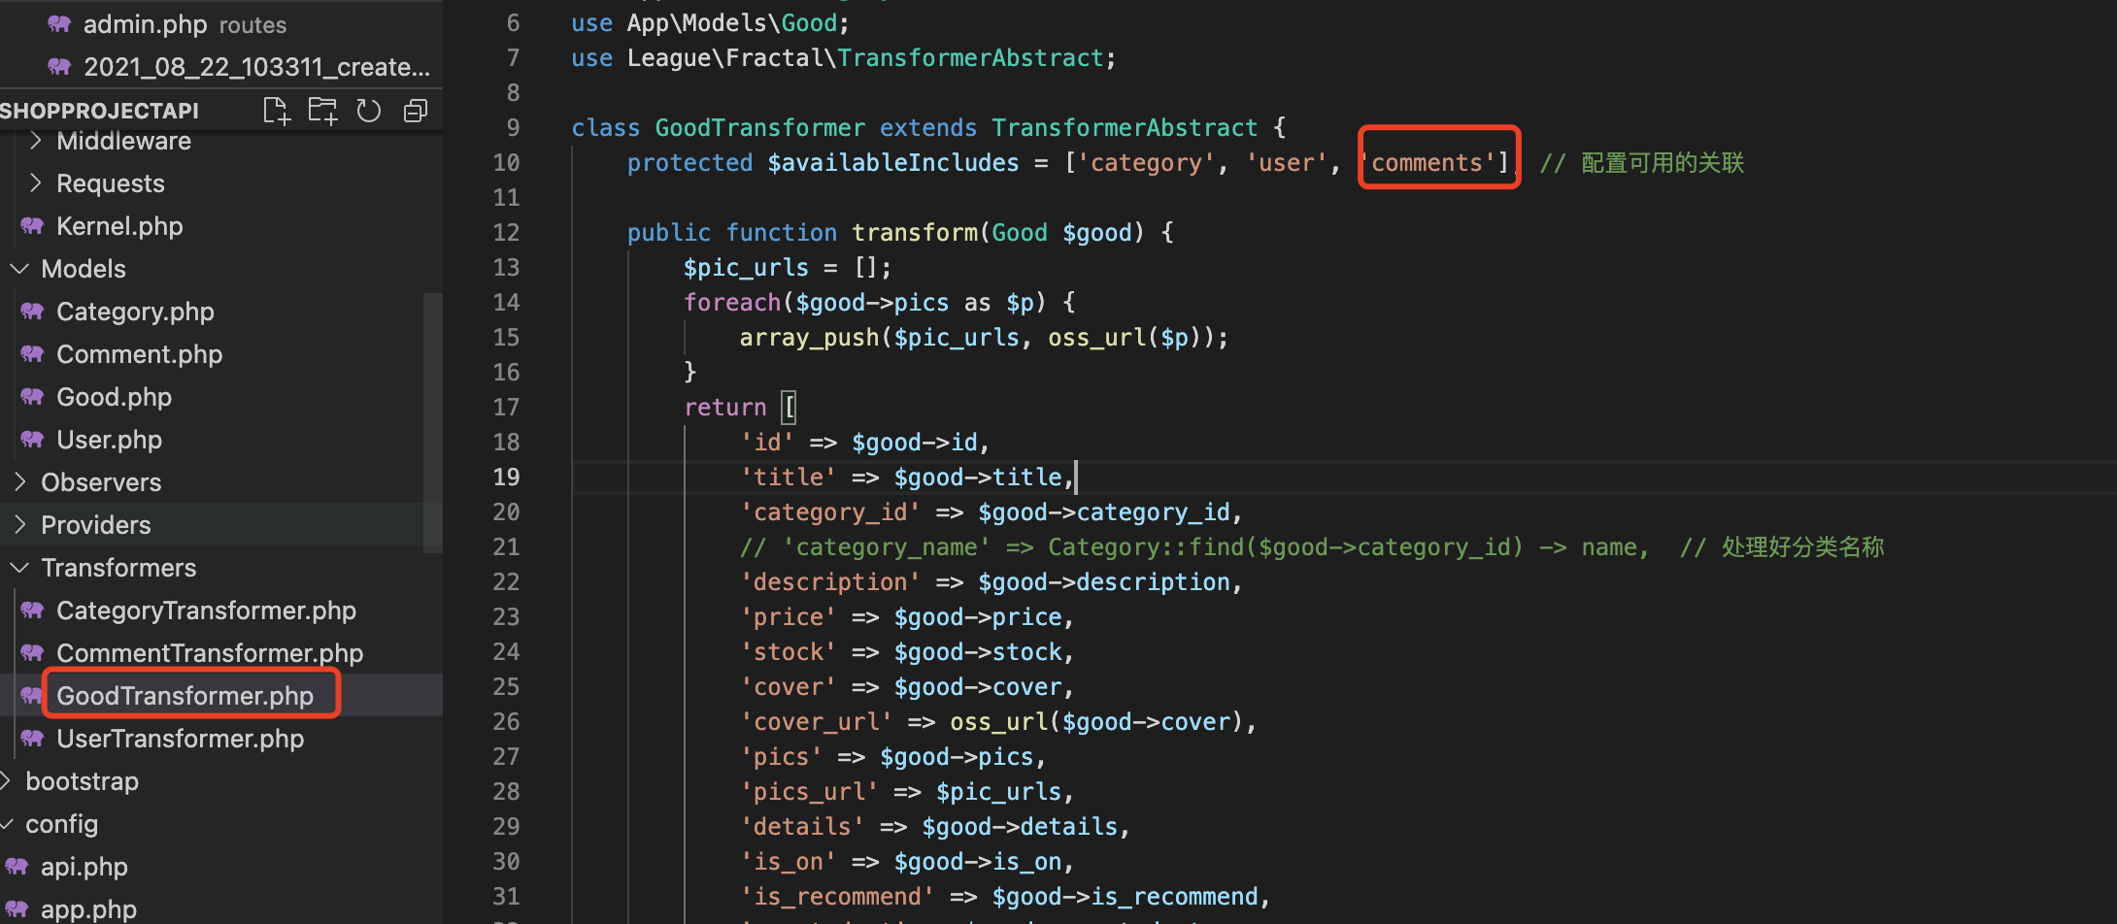Click the PHP icon beside Kernel.php
This screenshot has width=2117, height=924.
tap(33, 226)
